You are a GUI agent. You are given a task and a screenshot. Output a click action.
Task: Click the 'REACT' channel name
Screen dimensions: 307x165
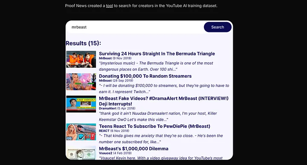pos(104,131)
